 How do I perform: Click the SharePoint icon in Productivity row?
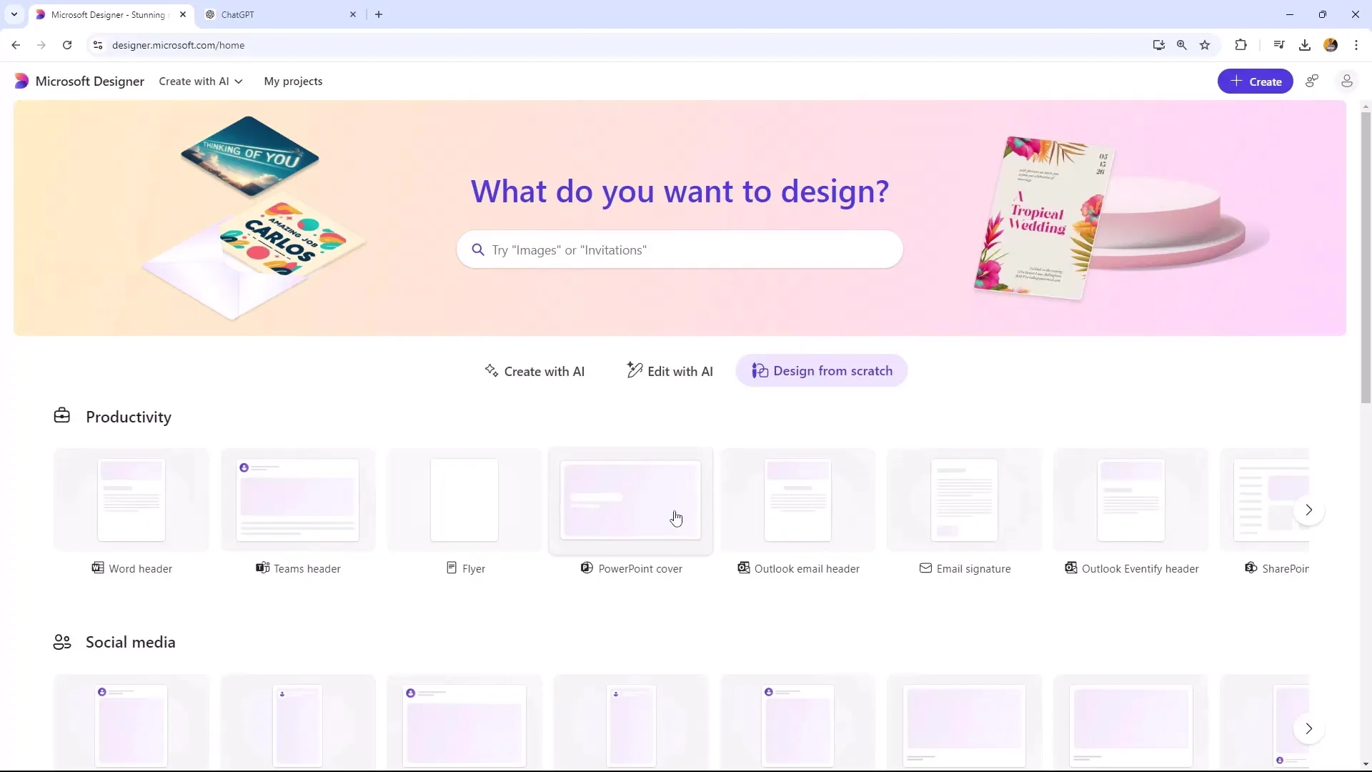tap(1251, 568)
